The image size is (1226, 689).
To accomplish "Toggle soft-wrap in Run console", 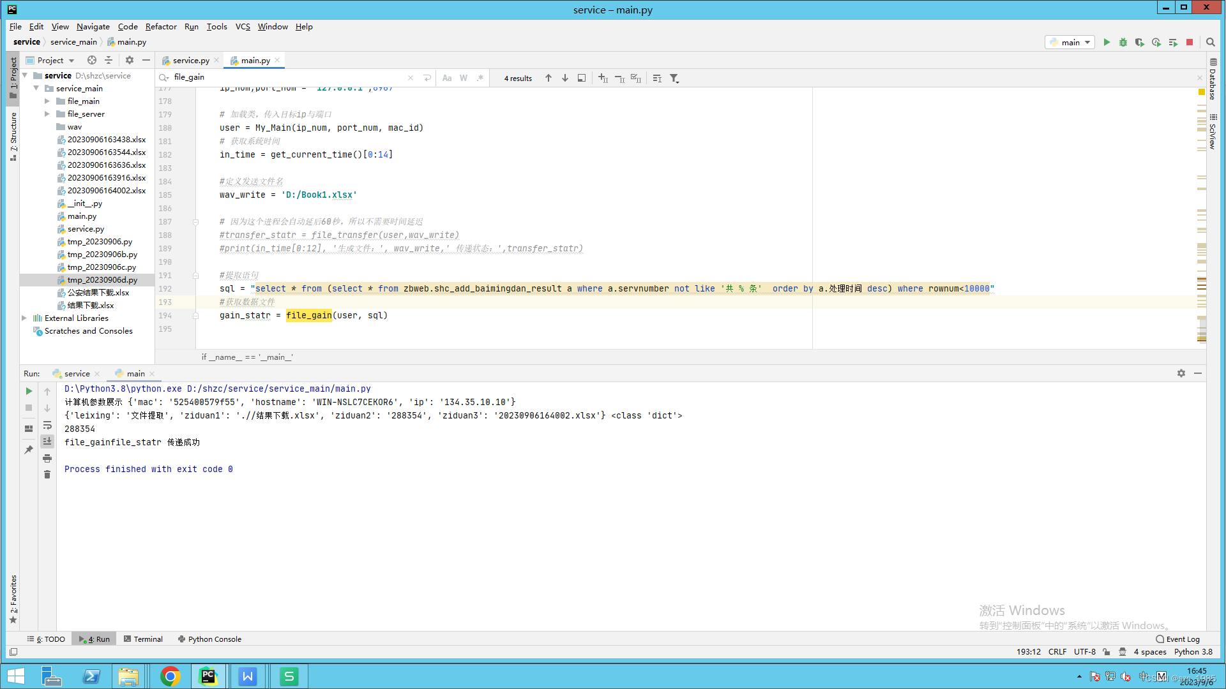I will (47, 425).
